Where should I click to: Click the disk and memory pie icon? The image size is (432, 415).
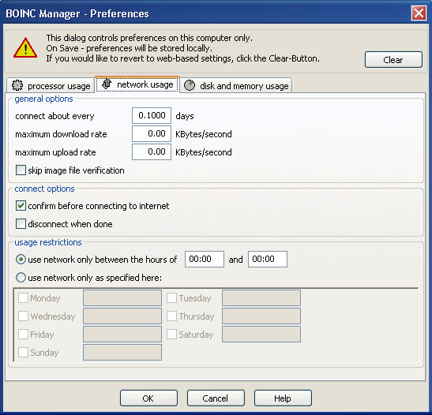(190, 85)
